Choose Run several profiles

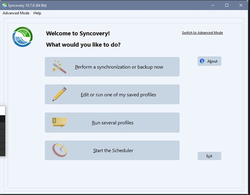[112, 122]
